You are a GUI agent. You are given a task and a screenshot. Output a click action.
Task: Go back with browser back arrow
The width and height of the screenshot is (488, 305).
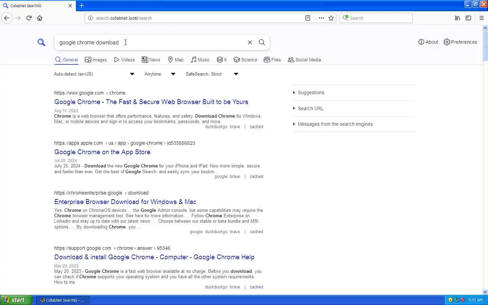point(7,18)
